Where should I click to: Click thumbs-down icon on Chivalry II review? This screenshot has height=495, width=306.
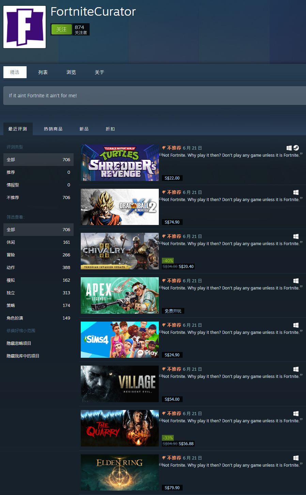tap(164, 236)
